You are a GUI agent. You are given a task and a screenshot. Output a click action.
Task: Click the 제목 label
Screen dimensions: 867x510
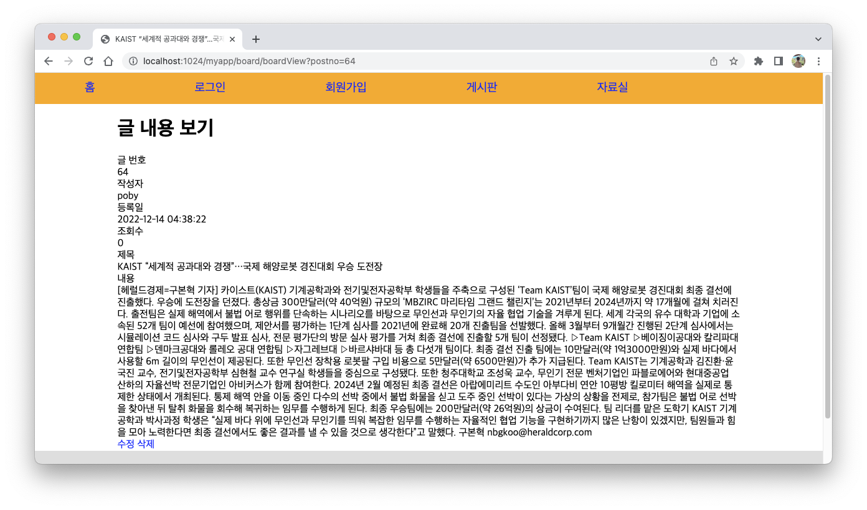coord(126,255)
